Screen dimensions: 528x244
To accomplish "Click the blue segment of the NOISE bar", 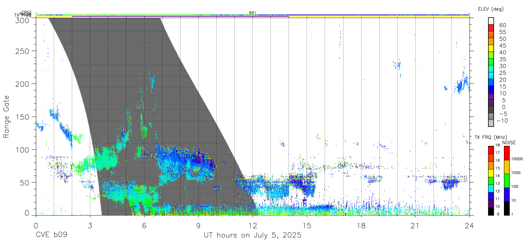I will click(x=506, y=194).
